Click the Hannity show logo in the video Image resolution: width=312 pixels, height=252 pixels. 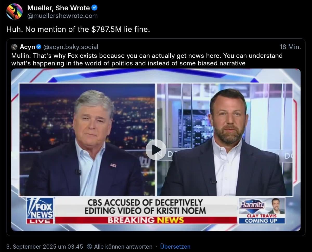click(x=252, y=205)
